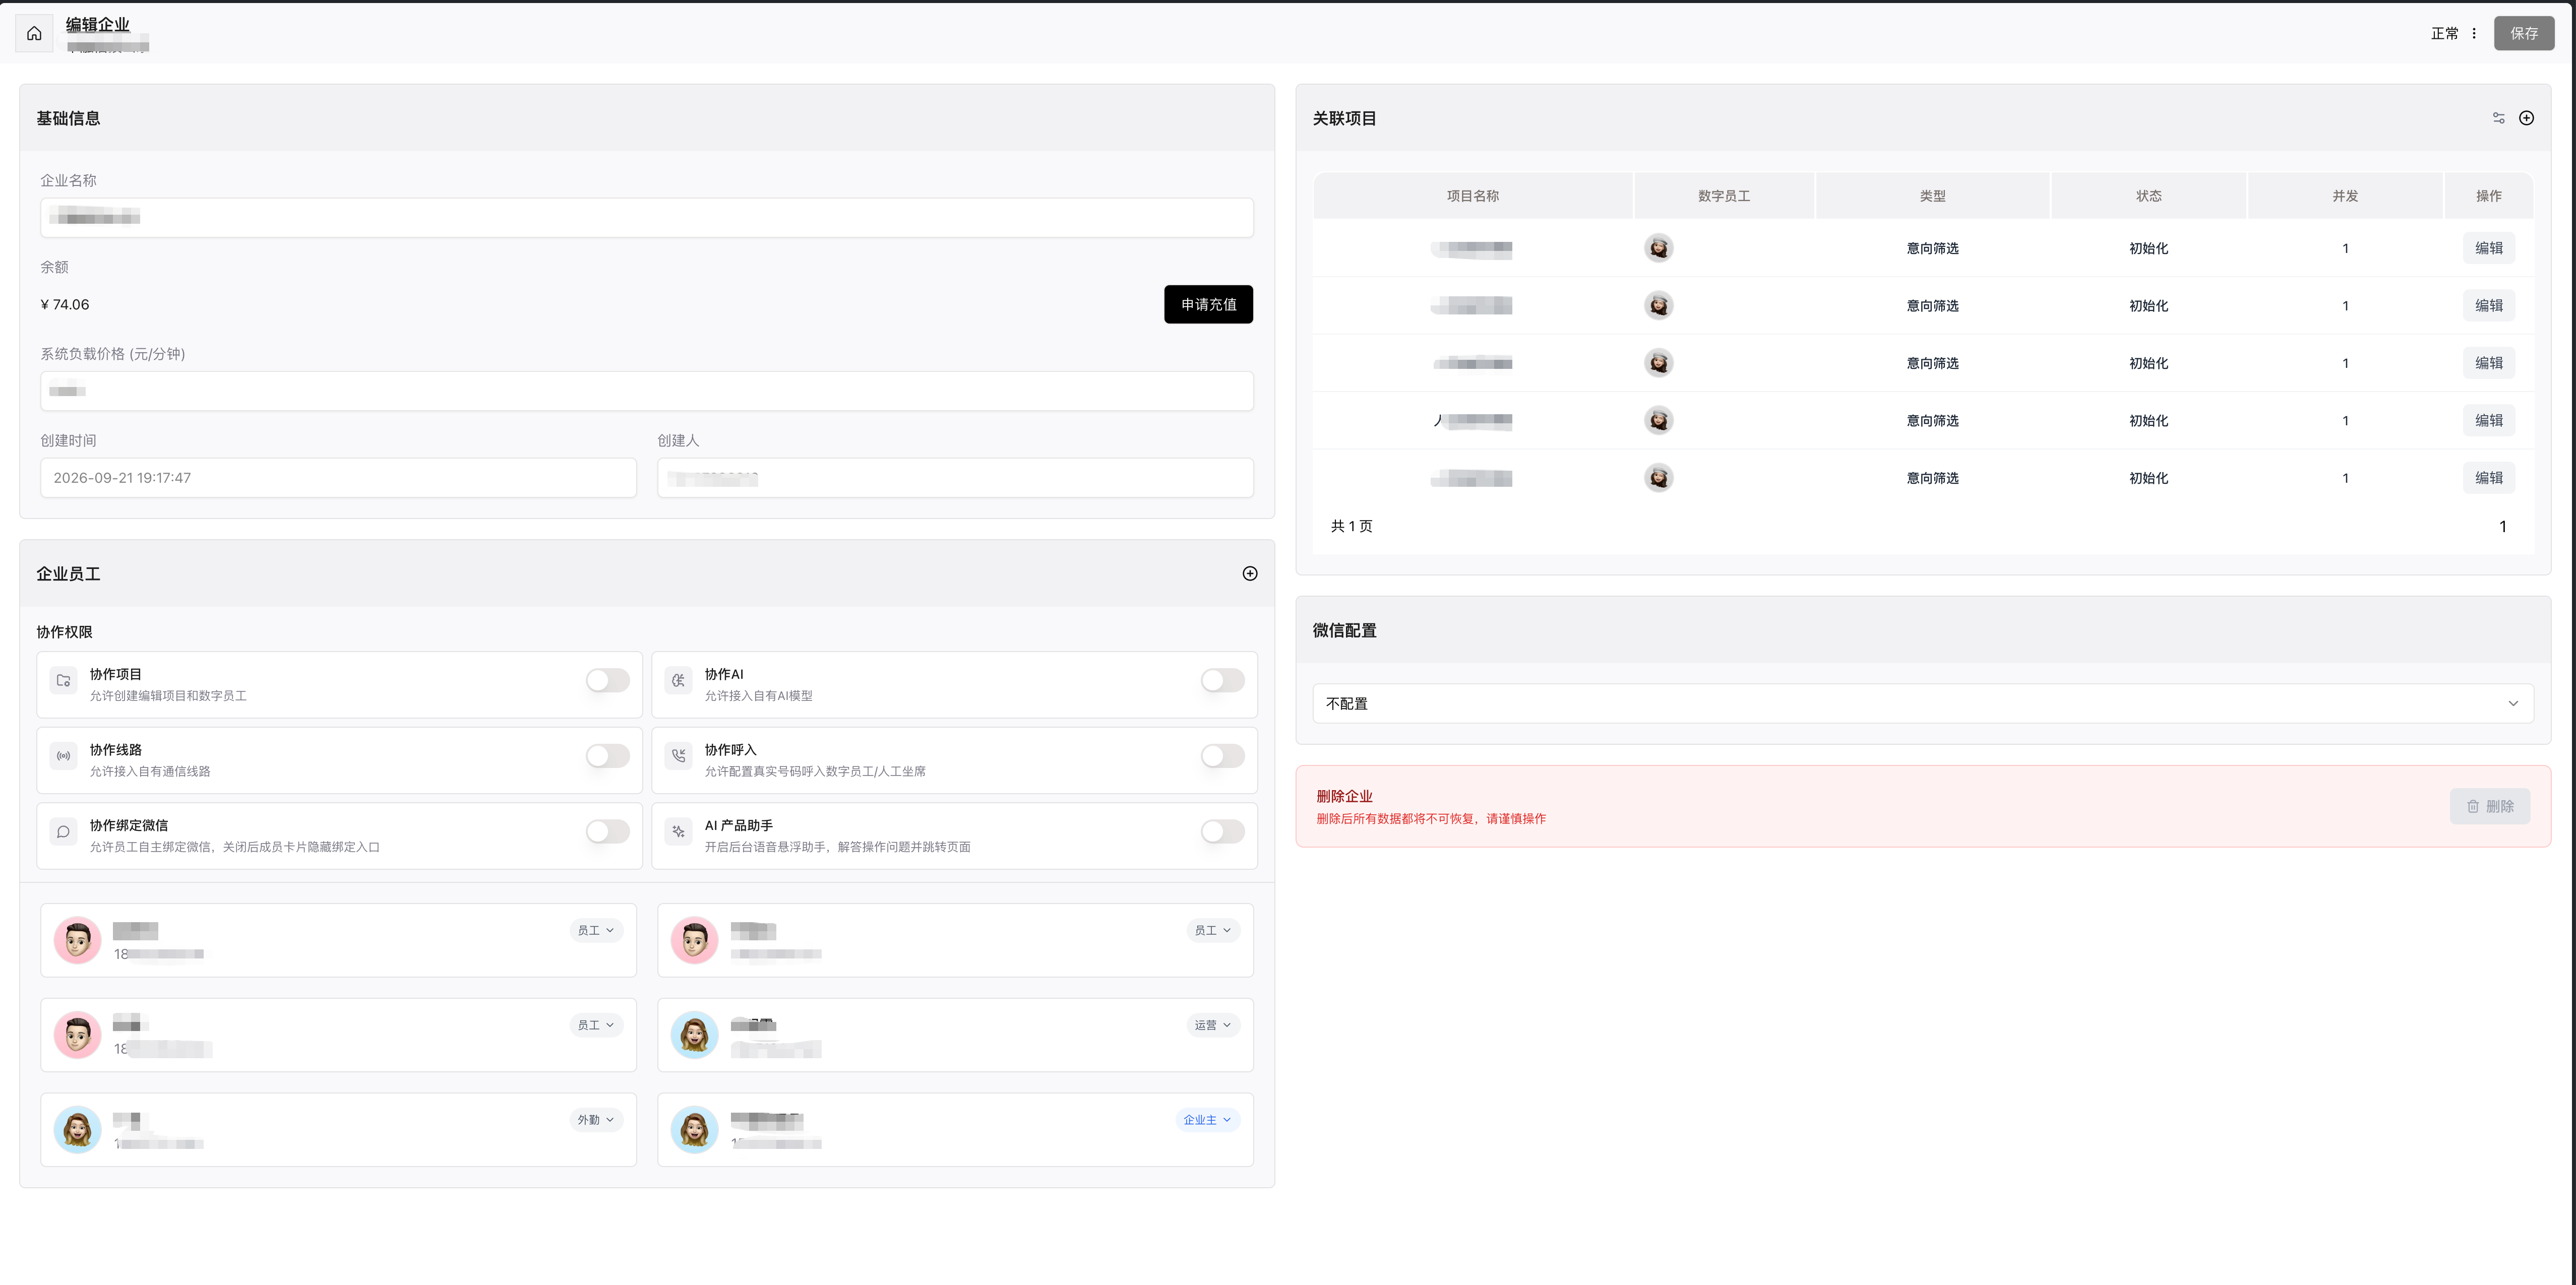Click the 协作AI icon
2576x1285 pixels.
(x=678, y=680)
